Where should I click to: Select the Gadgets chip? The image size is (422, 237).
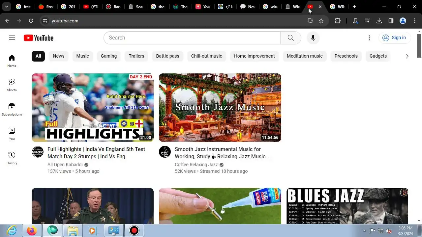click(x=378, y=56)
